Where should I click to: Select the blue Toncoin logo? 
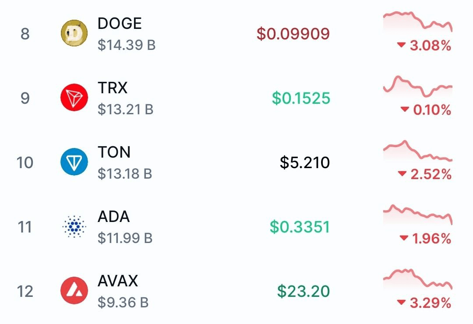pyautogui.click(x=74, y=162)
